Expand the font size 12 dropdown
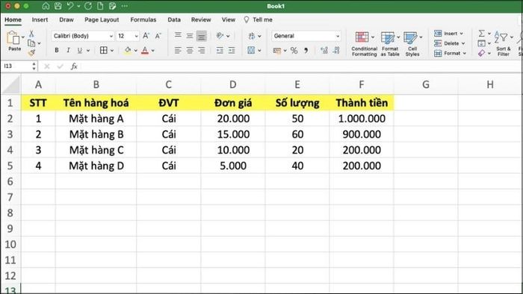 [128, 36]
